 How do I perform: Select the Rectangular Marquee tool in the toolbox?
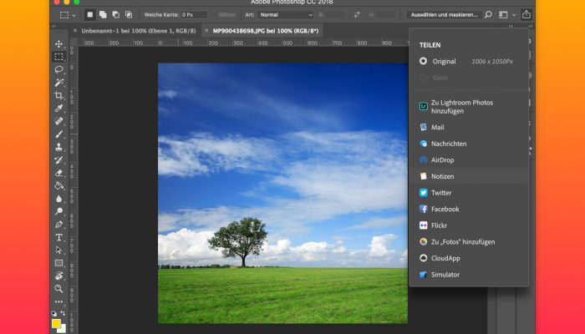coord(59,57)
